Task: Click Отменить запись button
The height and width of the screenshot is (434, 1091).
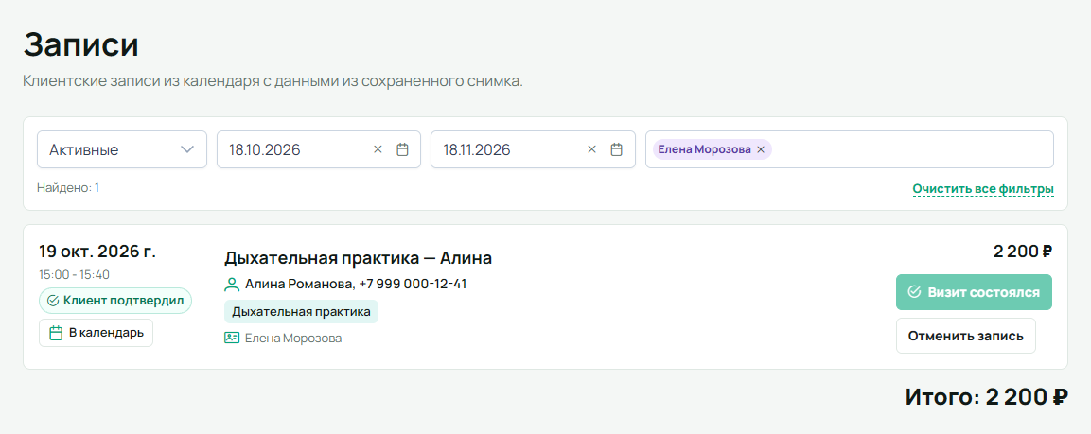Action: pyautogui.click(x=966, y=336)
